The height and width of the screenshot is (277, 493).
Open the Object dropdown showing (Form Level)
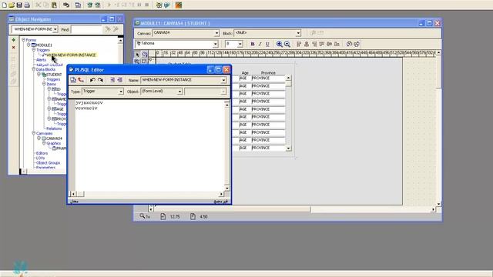(179, 92)
